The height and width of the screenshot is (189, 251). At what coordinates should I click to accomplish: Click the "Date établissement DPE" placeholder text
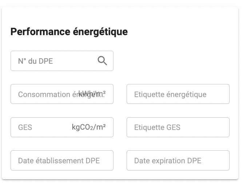[59, 161]
